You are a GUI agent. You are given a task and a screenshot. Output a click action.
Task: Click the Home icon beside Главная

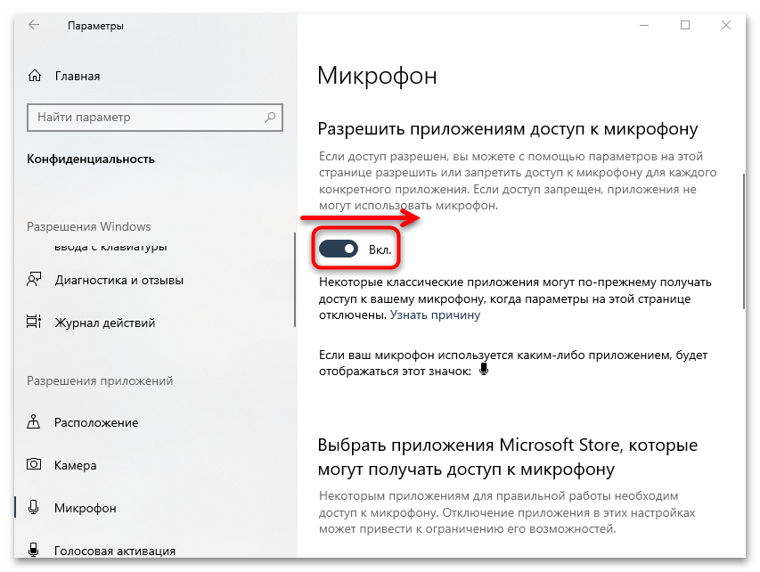[x=35, y=76]
